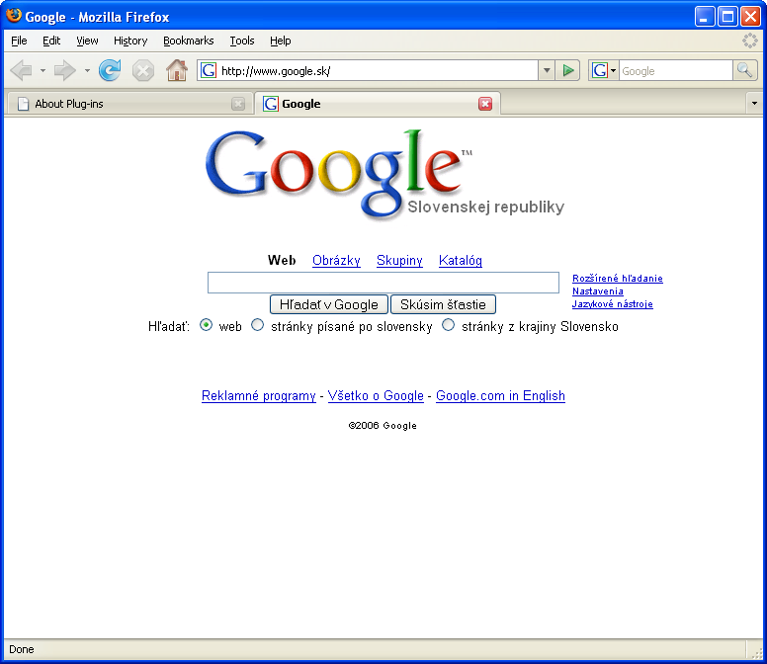This screenshot has width=767, height=664.
Task: Open the History menu
Action: coord(130,41)
